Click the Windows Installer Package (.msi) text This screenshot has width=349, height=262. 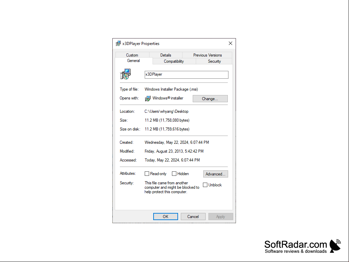171,89
